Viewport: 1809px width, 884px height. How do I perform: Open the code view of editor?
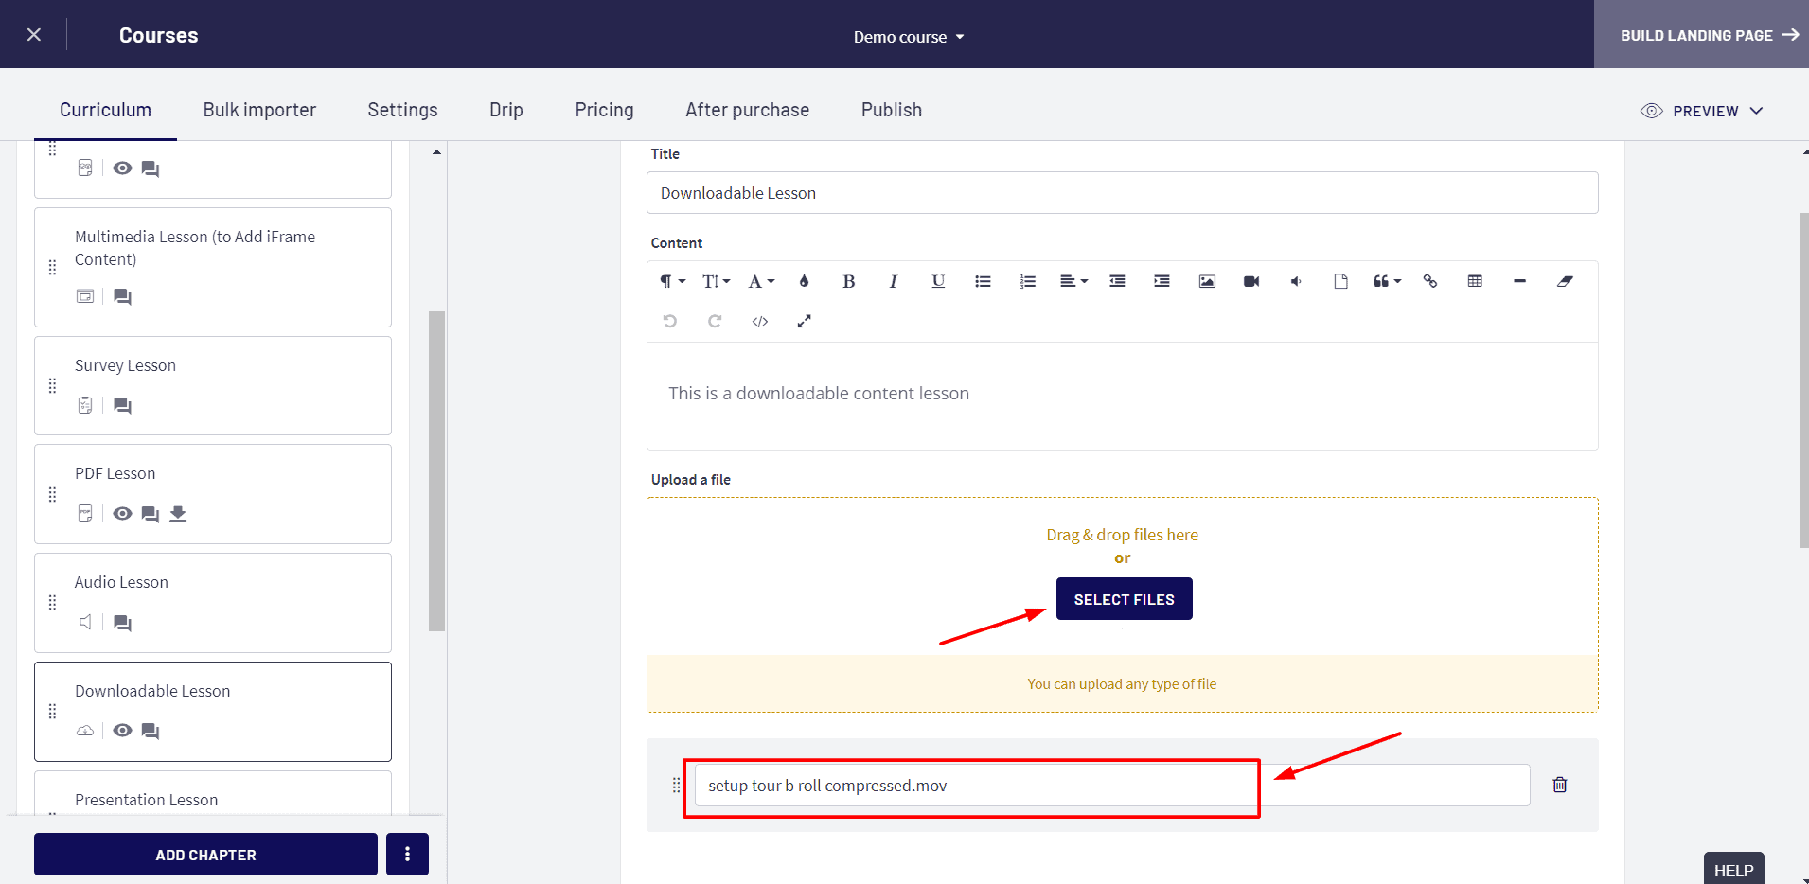759,322
